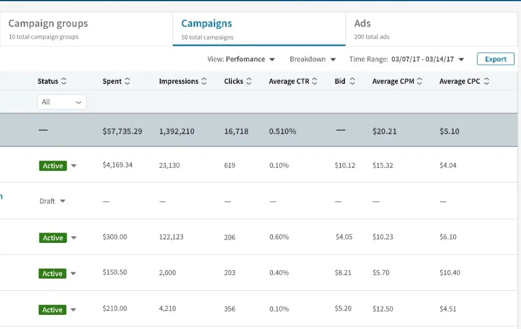Sort campaigns by Spent column icon
Screen dimensions: 521x329
128,82
